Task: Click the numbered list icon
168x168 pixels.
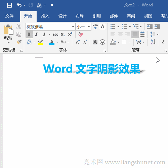Action: click(124, 27)
